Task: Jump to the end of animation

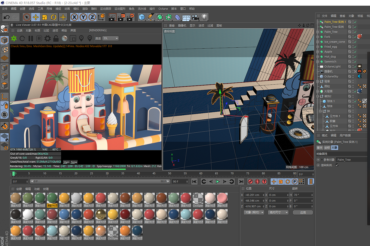Action: click(241, 182)
